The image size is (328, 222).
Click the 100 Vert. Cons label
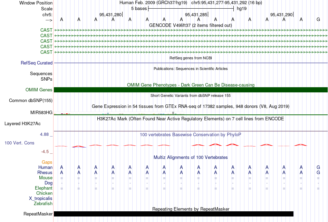pos(19,143)
